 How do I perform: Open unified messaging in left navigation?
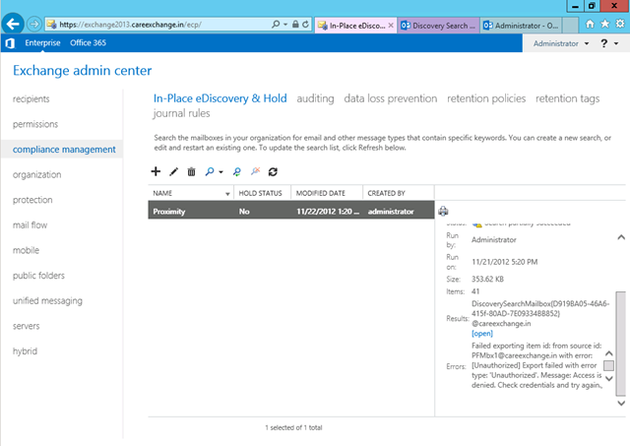[47, 301]
